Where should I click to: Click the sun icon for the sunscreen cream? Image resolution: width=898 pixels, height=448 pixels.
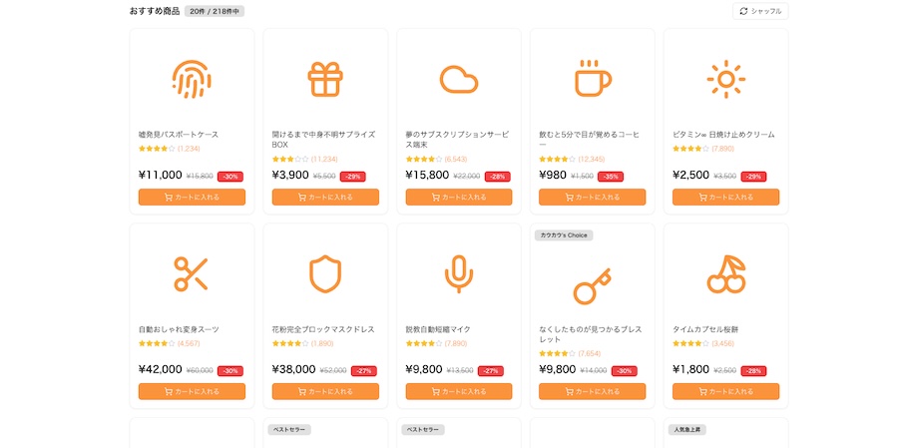point(725,79)
